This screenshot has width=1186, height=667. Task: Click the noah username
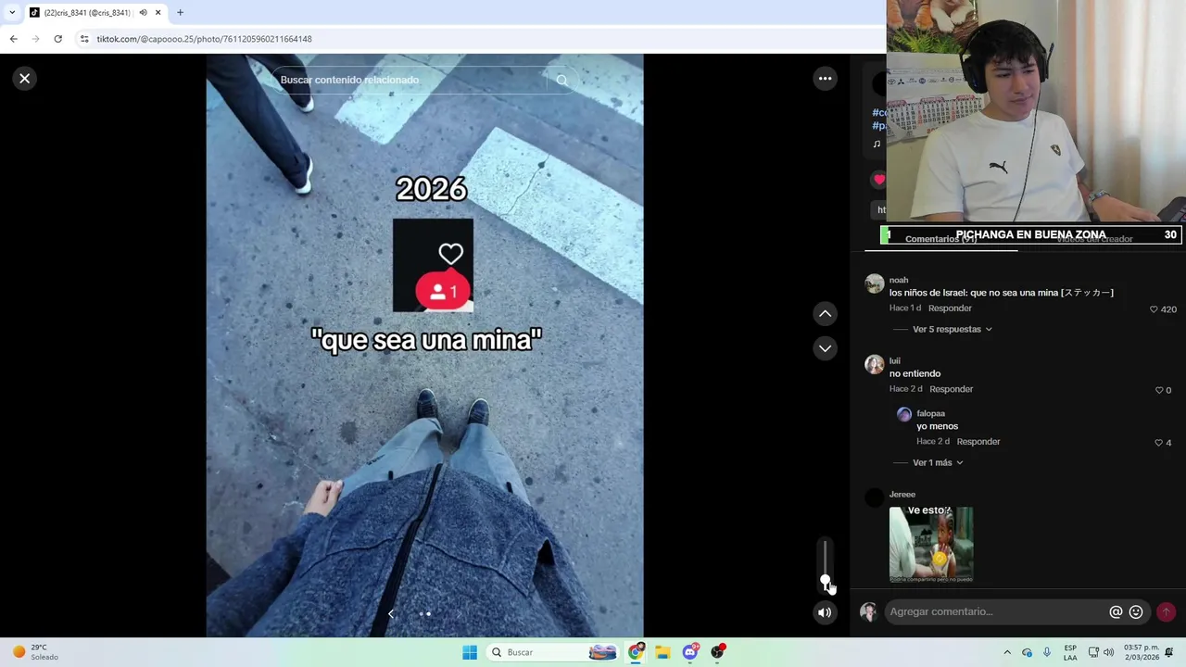click(x=898, y=280)
